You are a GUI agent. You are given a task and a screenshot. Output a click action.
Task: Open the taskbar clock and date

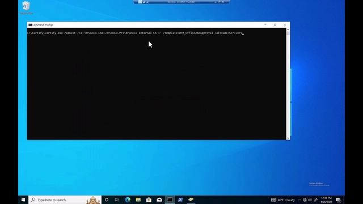click(327, 200)
